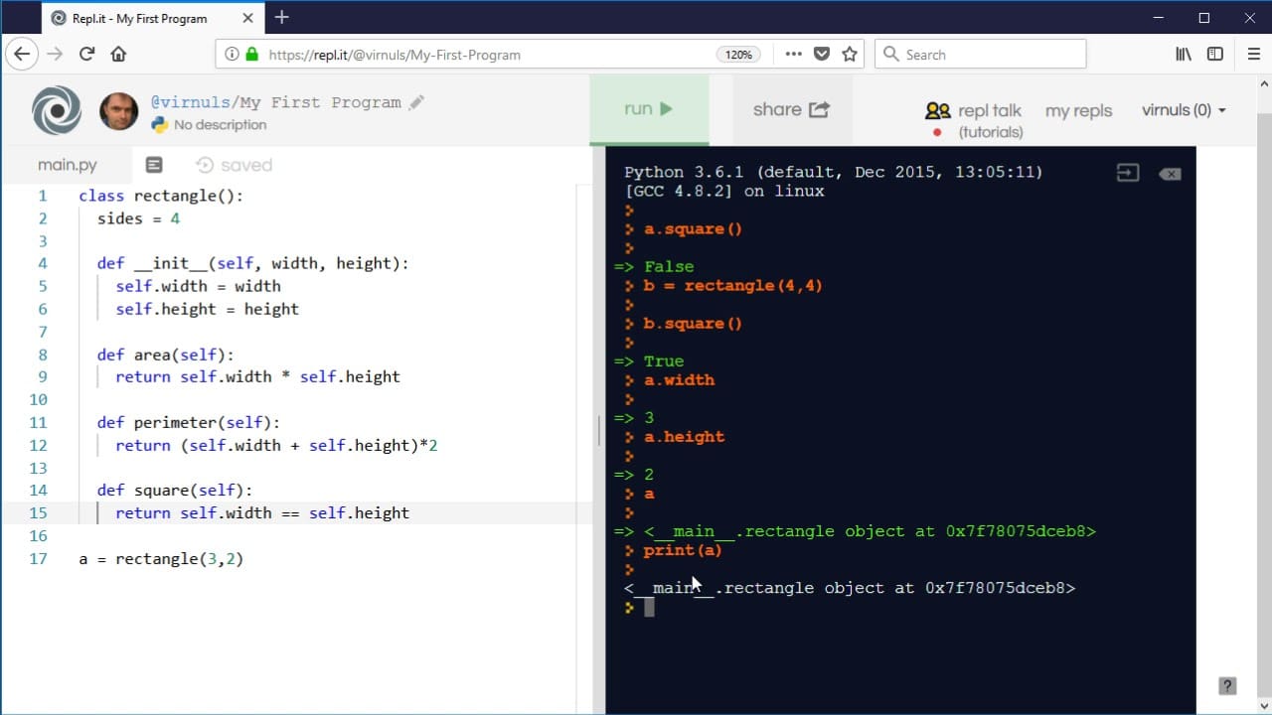Click the Firefox reload page icon

86,55
